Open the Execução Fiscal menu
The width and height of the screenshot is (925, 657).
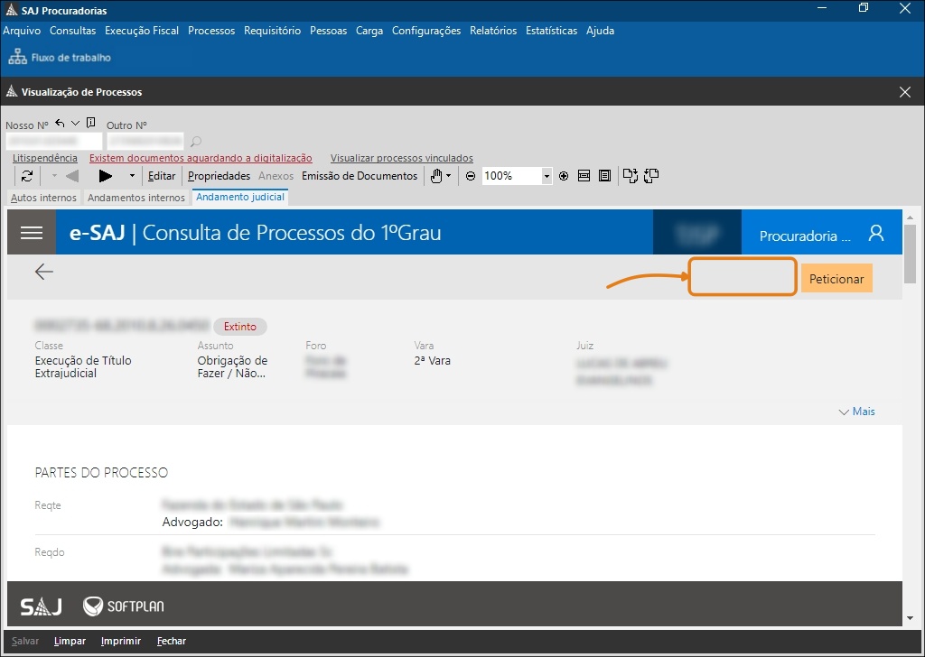pos(142,31)
